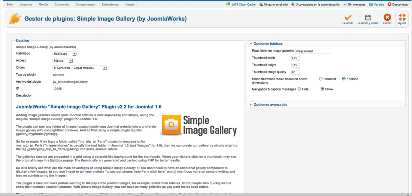
Task: Click the plugin ID value 10048
Action: pos(57,89)
